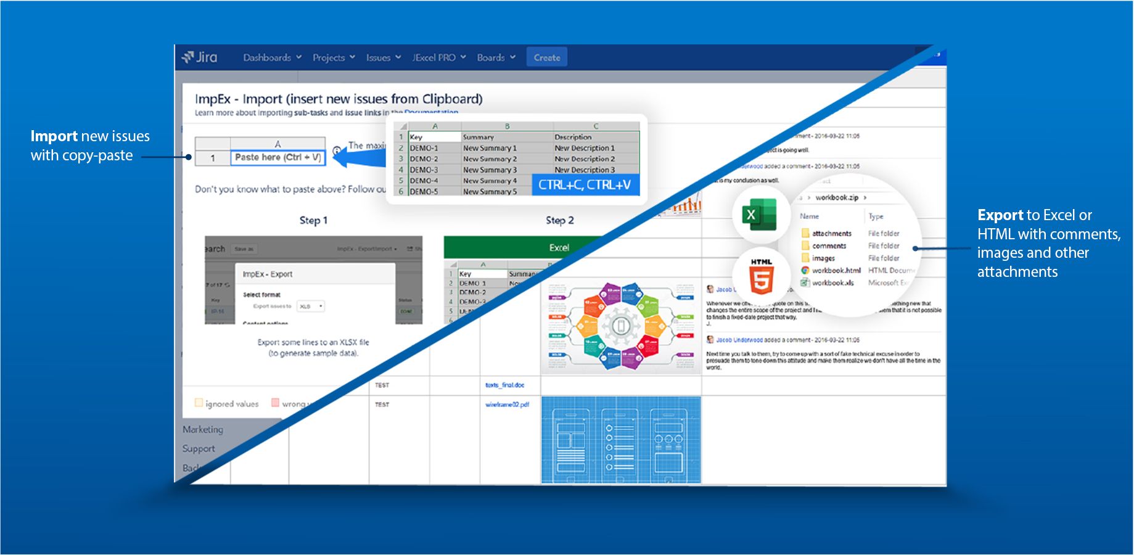Click the Boards menu chevron
Image resolution: width=1134 pixels, height=555 pixels.
point(512,57)
